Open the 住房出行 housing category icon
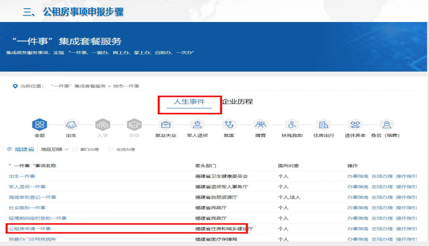The width and height of the screenshot is (429, 246). (x=323, y=125)
